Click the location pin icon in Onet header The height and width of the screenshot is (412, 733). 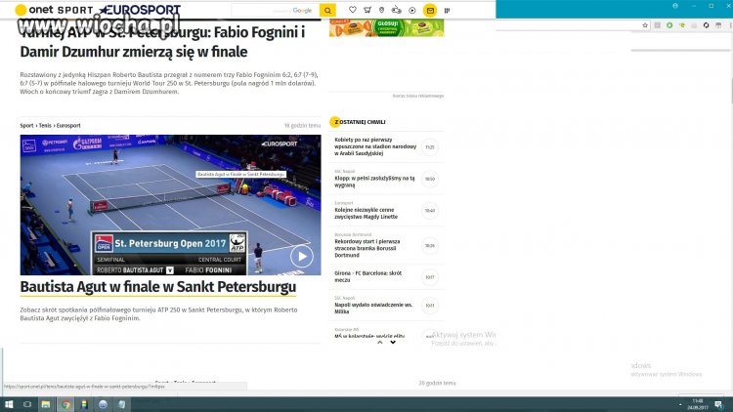tap(381, 10)
